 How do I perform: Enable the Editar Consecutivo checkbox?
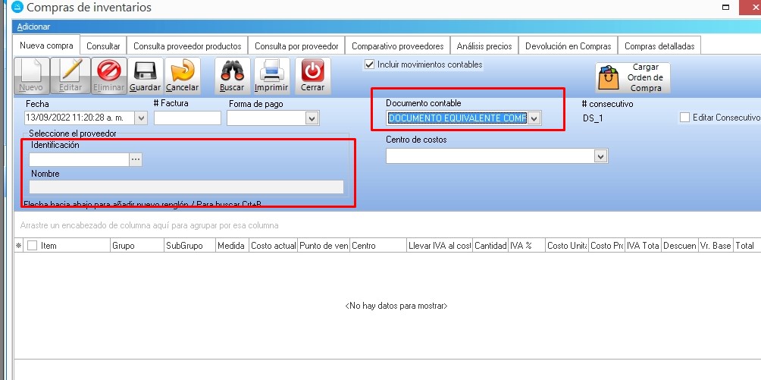pyautogui.click(x=685, y=118)
